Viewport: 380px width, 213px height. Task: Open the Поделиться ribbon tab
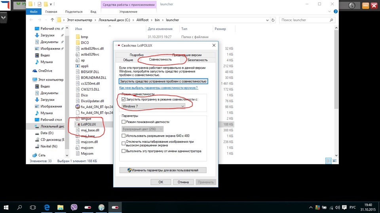tap(74, 11)
